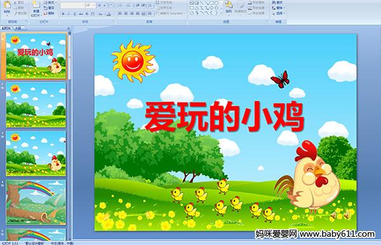
Task: Expand the shapes gallery more arrow
Action: pyautogui.click(x=220, y=13)
